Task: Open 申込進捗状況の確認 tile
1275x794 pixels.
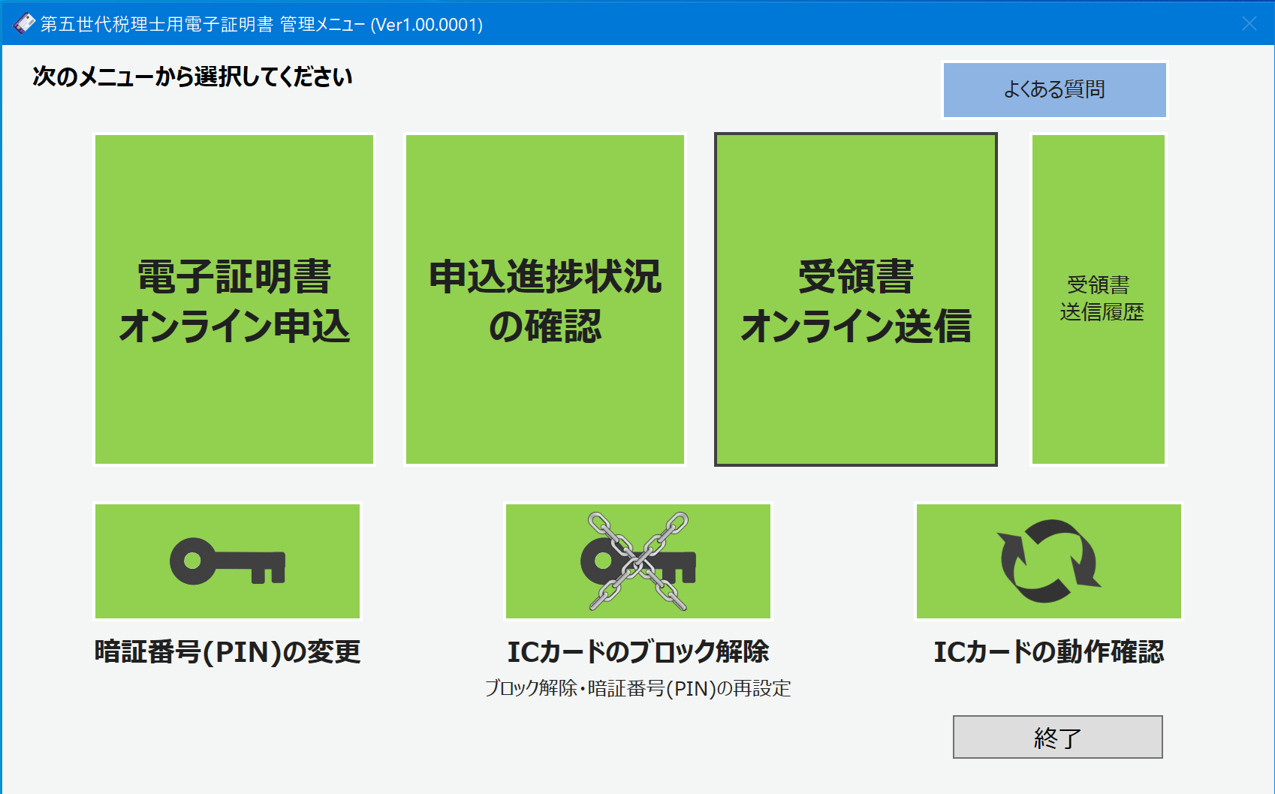Action: pos(545,299)
